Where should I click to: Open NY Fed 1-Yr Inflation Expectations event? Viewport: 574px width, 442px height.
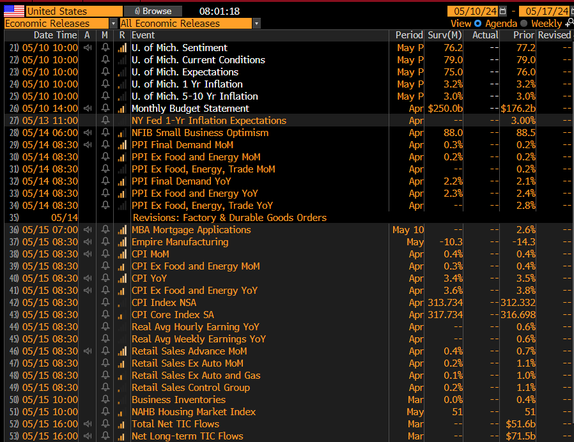[209, 120]
